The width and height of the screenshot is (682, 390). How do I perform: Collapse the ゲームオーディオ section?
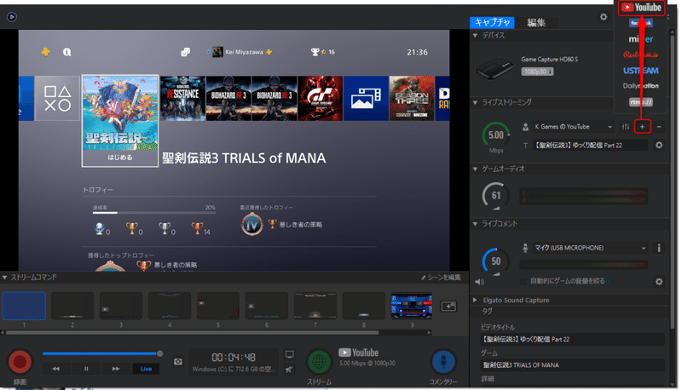tap(475, 169)
